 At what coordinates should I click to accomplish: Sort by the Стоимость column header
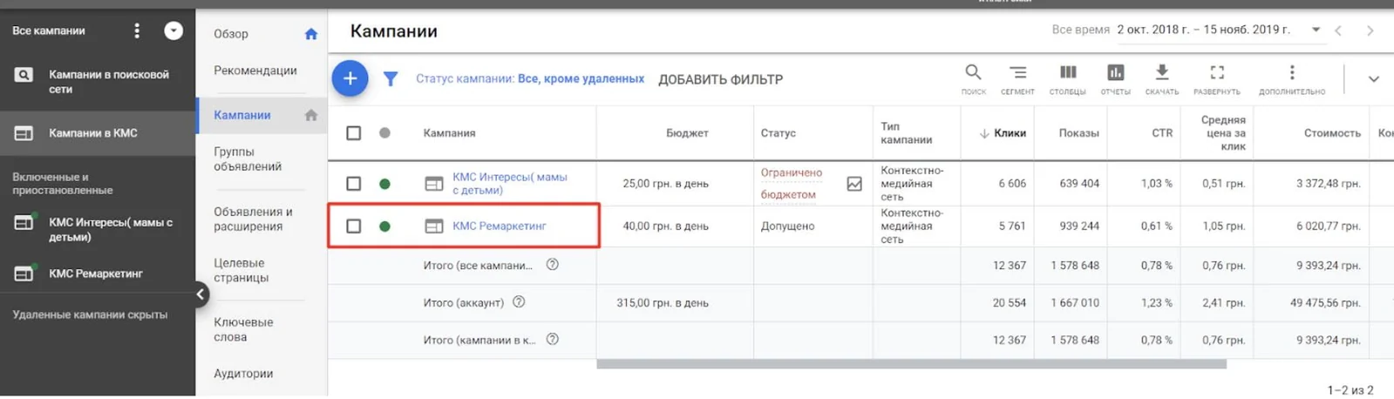[x=1332, y=133]
